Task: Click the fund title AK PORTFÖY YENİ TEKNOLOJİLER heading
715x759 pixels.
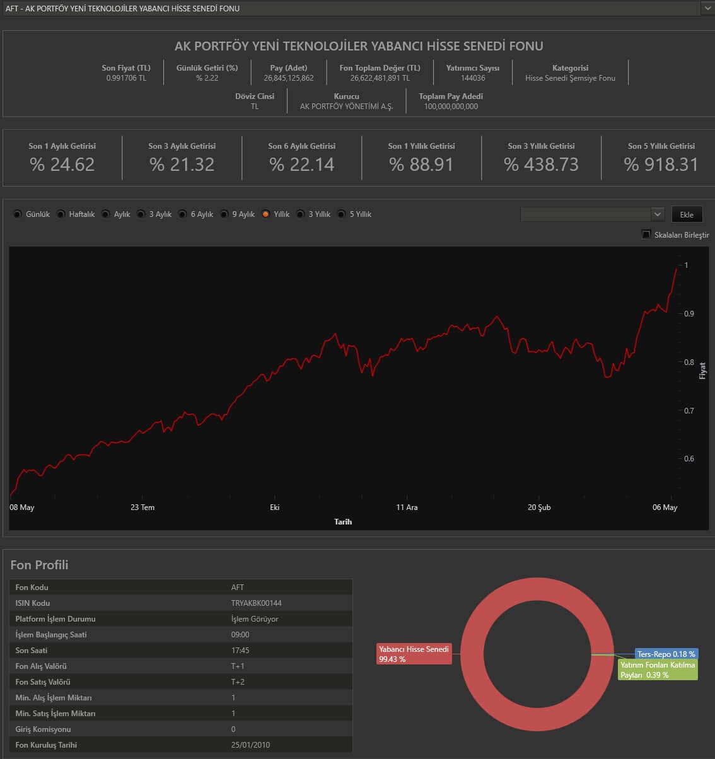Action: pyautogui.click(x=359, y=46)
